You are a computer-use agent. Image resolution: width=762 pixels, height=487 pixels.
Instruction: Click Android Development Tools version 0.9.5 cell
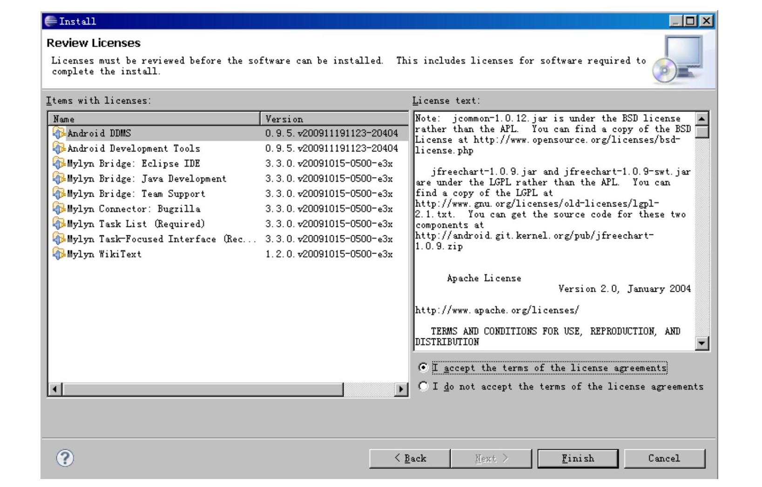[332, 148]
